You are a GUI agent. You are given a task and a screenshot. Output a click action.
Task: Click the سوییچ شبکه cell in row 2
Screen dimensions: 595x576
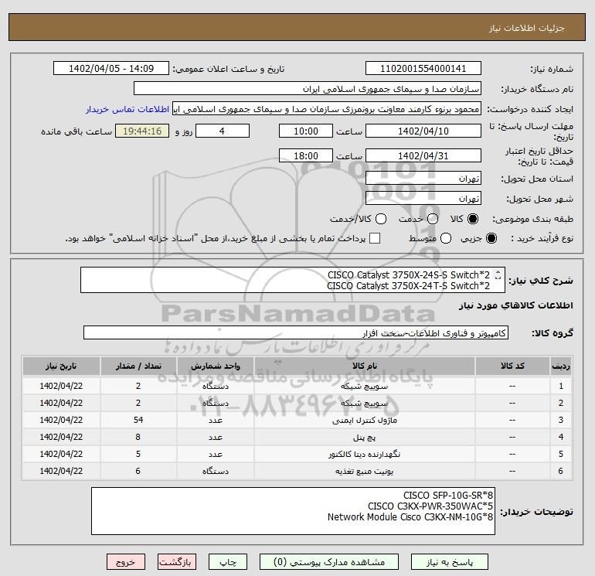[364, 404]
